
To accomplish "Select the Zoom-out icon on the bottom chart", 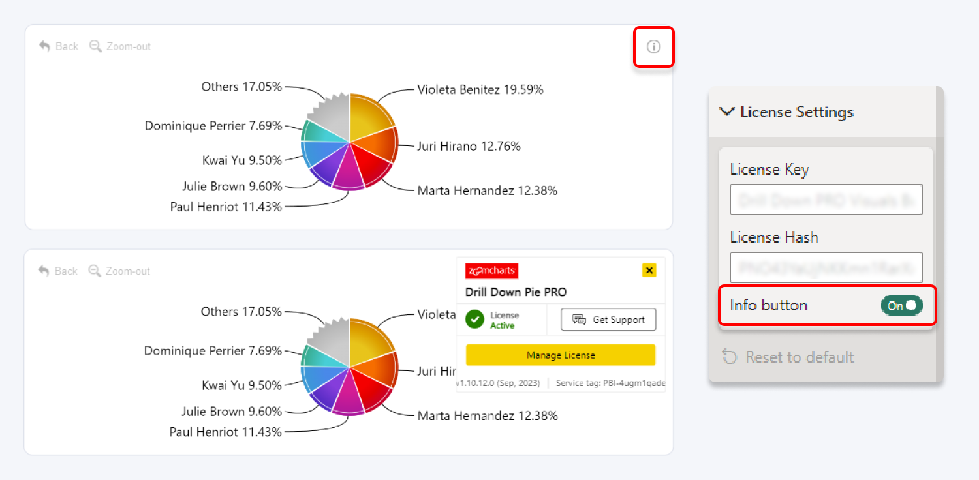I will click(95, 271).
